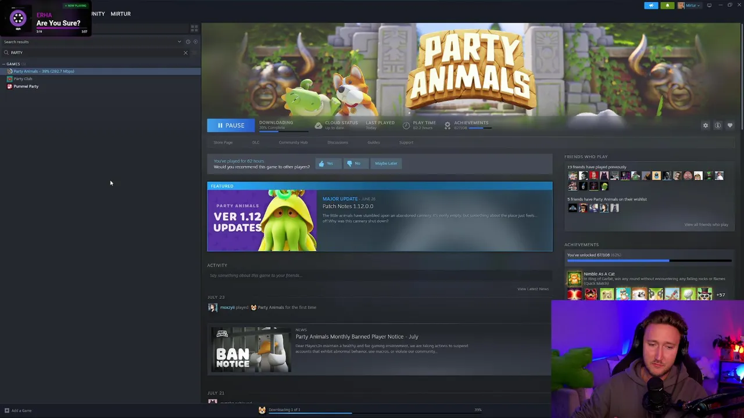744x418 pixels.
Task: Click Cloud Status icon
Action: 318,125
